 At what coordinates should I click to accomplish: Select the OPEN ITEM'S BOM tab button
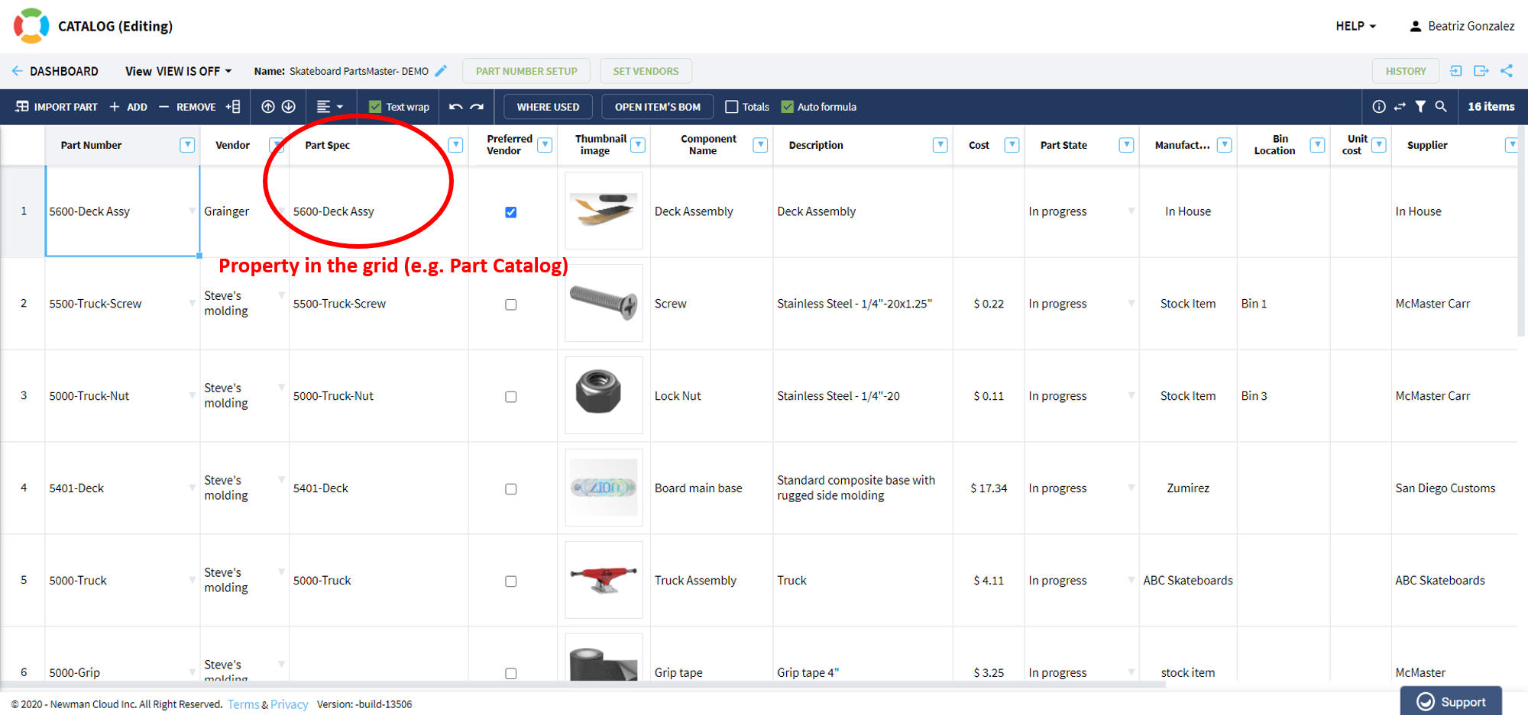tap(656, 106)
